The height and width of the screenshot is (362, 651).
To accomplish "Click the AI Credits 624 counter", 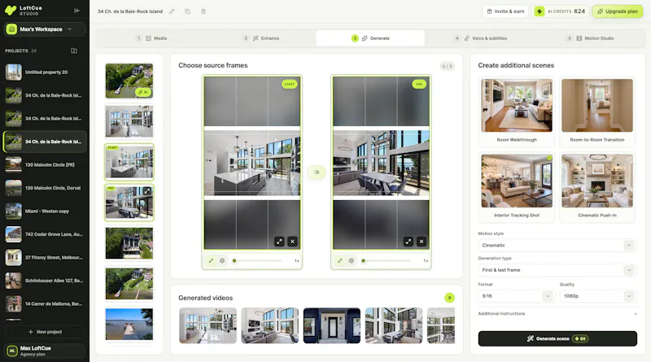I will pos(561,11).
